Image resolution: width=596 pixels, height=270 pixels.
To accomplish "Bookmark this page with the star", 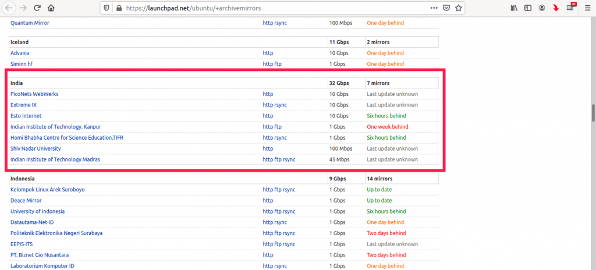I will [x=459, y=8].
